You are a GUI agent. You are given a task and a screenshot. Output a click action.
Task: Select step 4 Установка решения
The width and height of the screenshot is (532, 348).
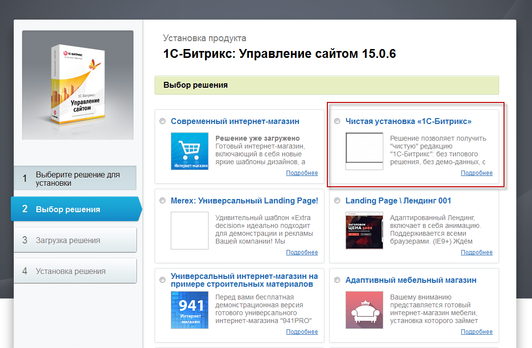click(x=75, y=271)
